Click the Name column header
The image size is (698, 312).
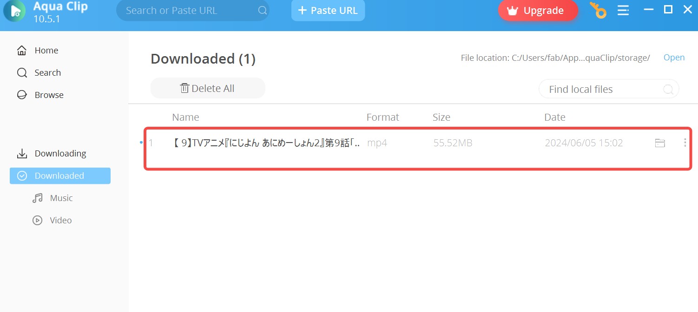click(185, 117)
